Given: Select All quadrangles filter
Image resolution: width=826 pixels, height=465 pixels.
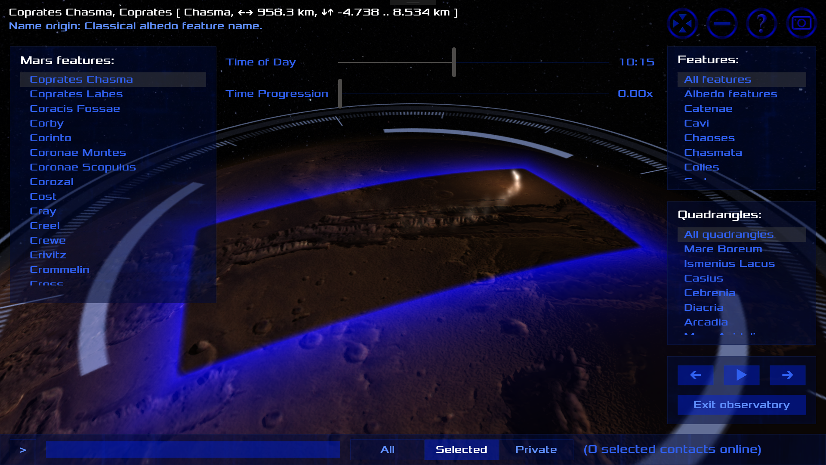Looking at the screenshot, I should 742,235.
